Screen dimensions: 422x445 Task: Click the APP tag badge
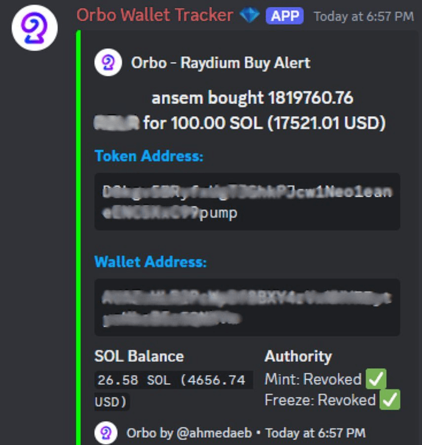284,16
